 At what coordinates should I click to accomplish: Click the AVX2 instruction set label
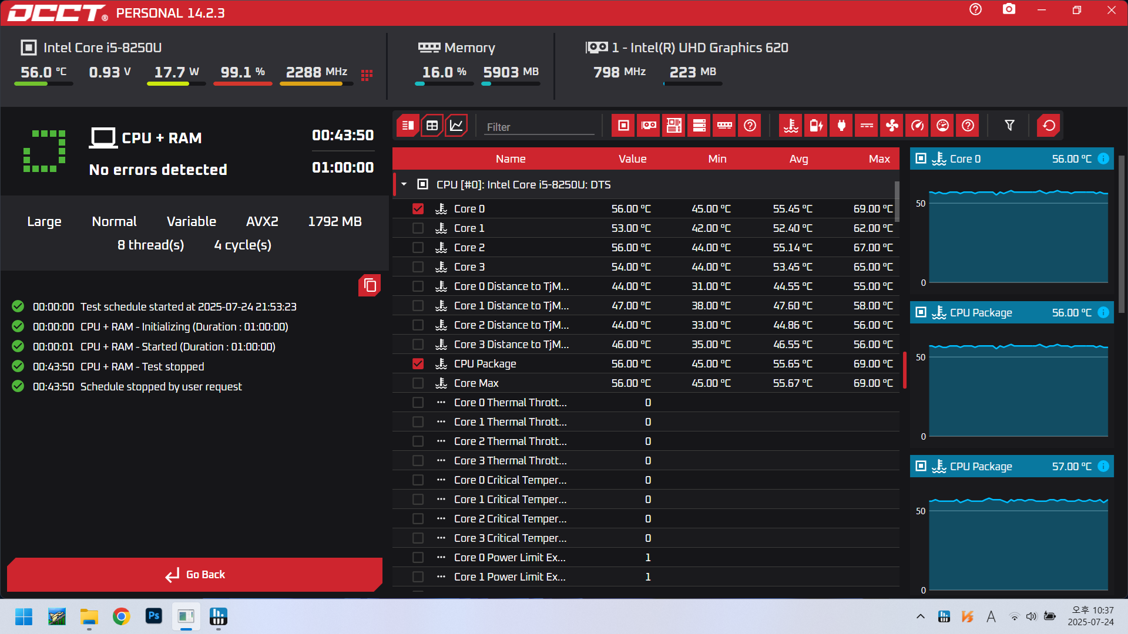(x=262, y=222)
